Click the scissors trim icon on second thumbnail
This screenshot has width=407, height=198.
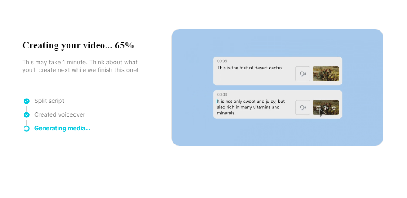pyautogui.click(x=326, y=108)
